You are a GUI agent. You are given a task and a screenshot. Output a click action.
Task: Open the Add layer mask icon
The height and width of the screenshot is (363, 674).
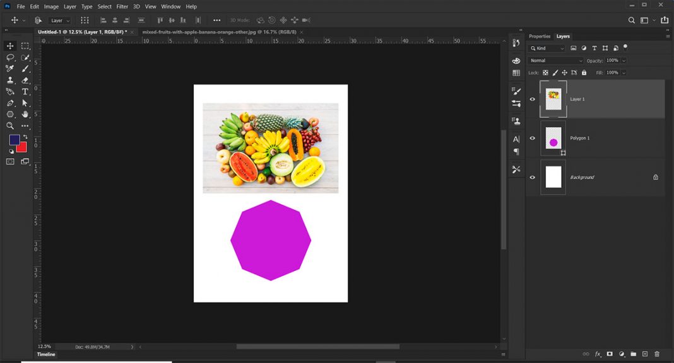(610, 354)
